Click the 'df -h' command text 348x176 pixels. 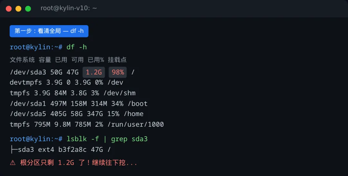(77, 47)
